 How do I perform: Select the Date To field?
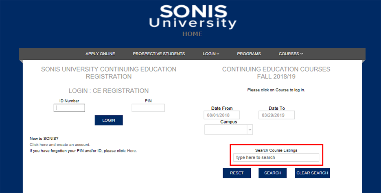276,115
